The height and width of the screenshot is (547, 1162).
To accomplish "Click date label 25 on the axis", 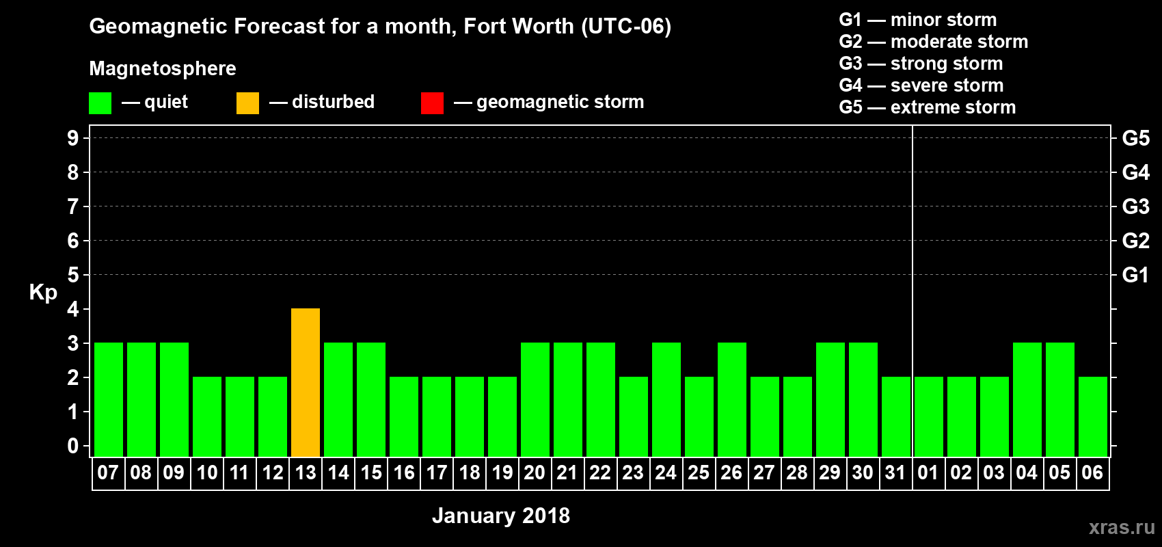I will pos(699,472).
